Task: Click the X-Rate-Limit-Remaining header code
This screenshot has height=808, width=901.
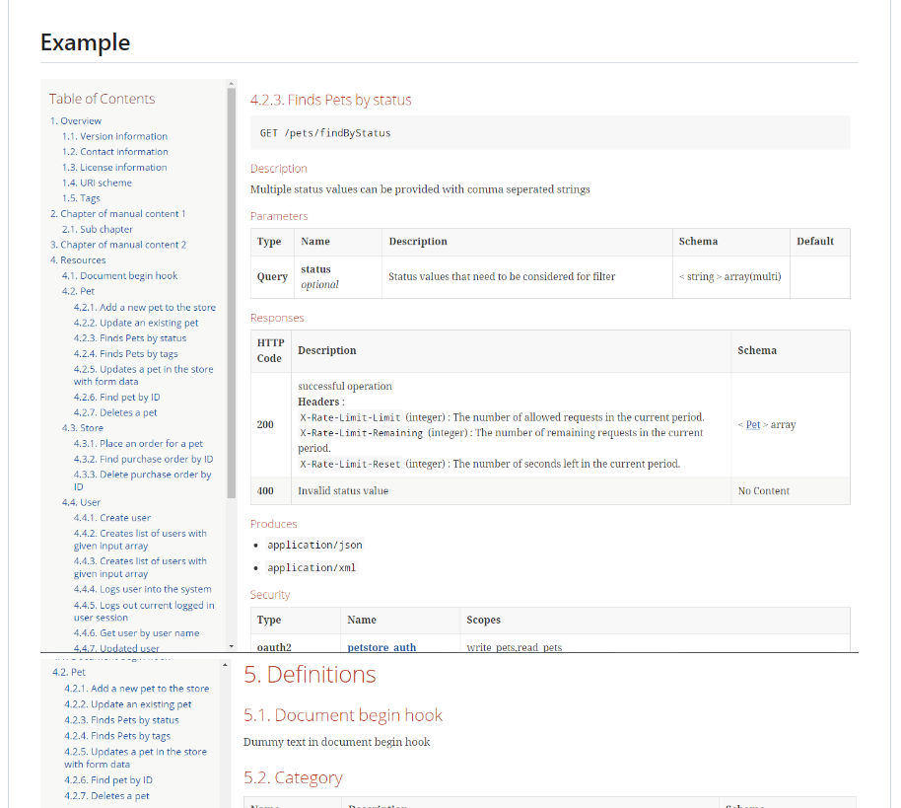Action: point(362,433)
